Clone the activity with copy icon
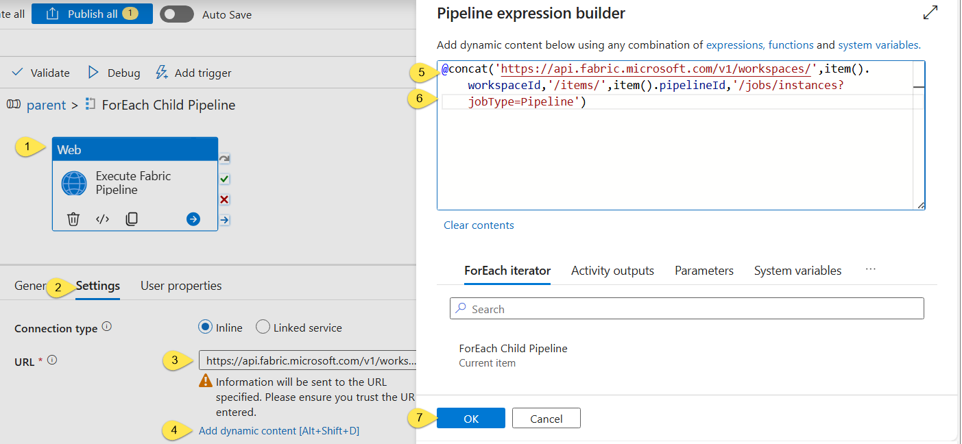962x444 pixels. pos(132,219)
